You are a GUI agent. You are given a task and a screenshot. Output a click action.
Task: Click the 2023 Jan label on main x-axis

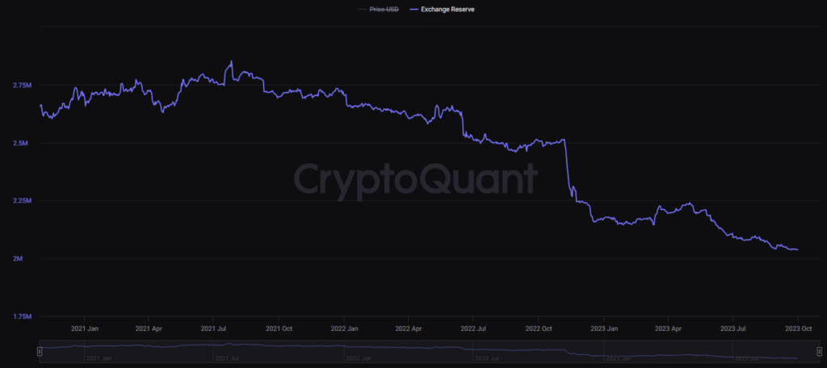click(x=604, y=328)
